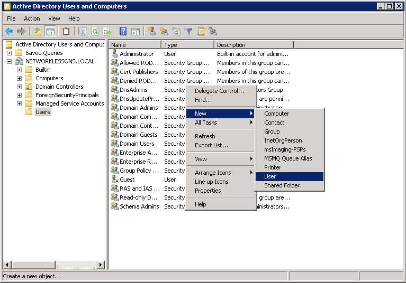Click the Schema Admins group icon
Viewport: 406px width, 283px height.
(115, 206)
